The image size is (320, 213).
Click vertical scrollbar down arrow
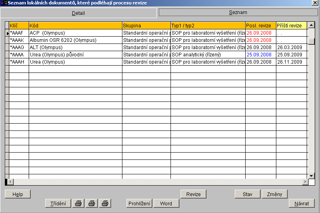click(311, 176)
